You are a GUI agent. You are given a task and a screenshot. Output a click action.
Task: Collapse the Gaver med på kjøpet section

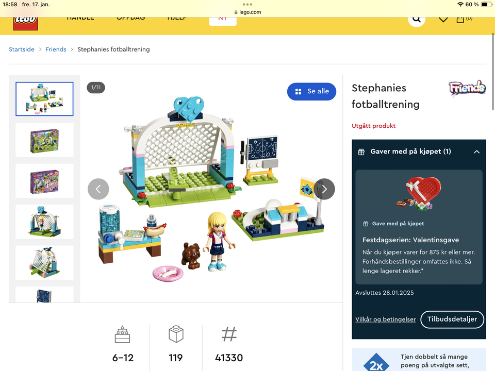(x=476, y=151)
